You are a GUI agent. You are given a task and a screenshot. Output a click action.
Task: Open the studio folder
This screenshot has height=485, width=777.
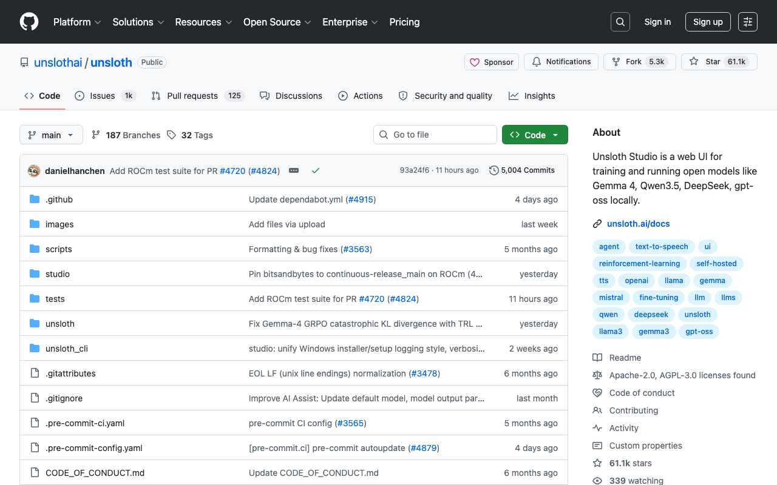(x=58, y=274)
